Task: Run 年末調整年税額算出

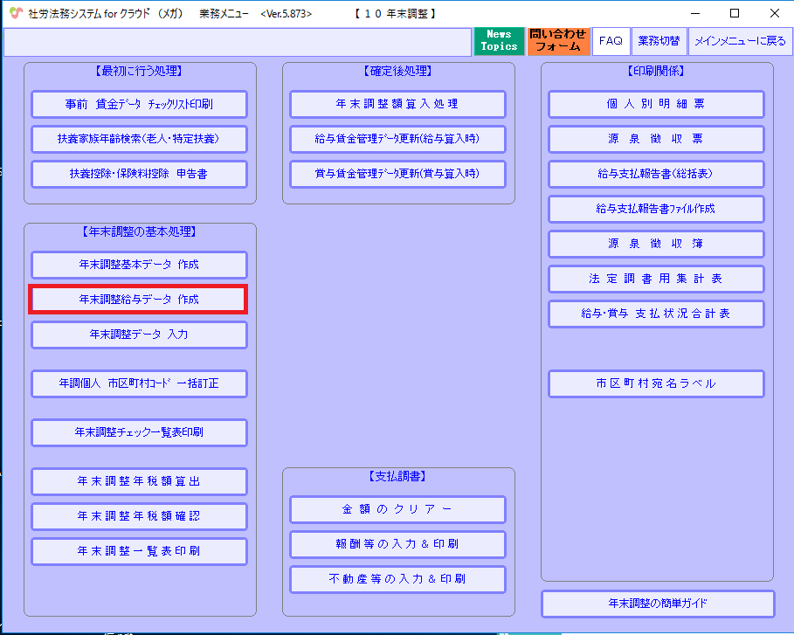Action: point(139,481)
